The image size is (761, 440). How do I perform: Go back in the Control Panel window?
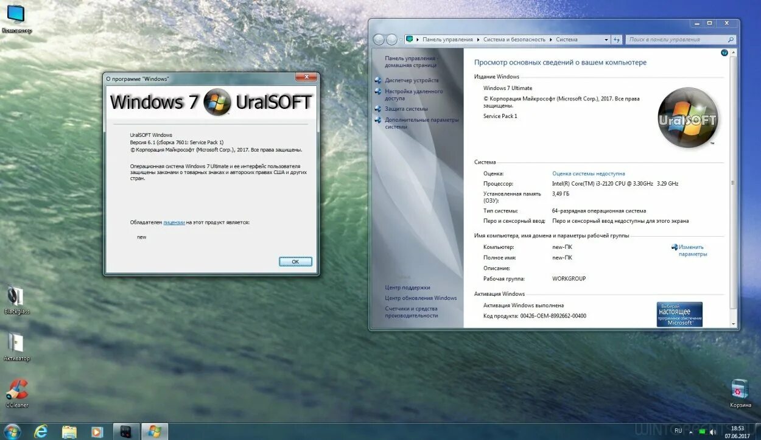[379, 40]
